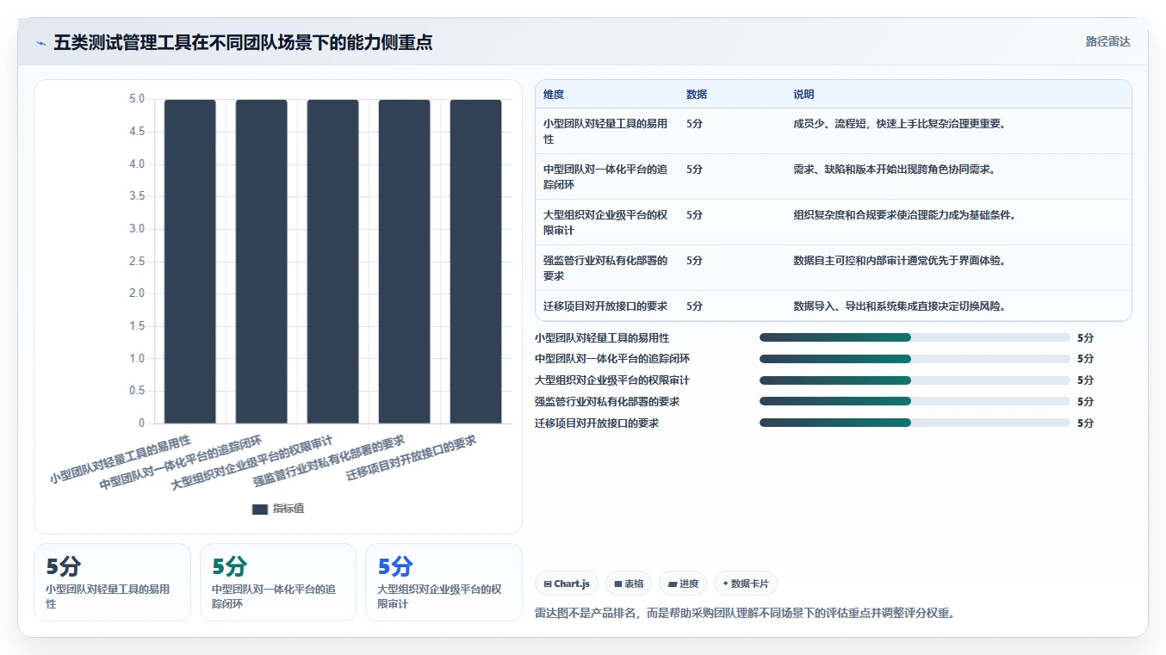Click the pulse icon beside the dashboard title
Viewport: 1166px width, 655px height.
point(40,42)
